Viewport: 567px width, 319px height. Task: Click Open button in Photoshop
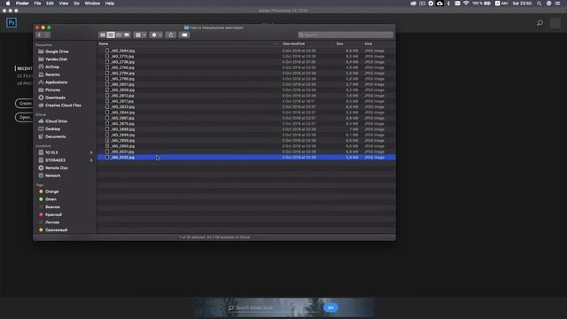tap(25, 117)
